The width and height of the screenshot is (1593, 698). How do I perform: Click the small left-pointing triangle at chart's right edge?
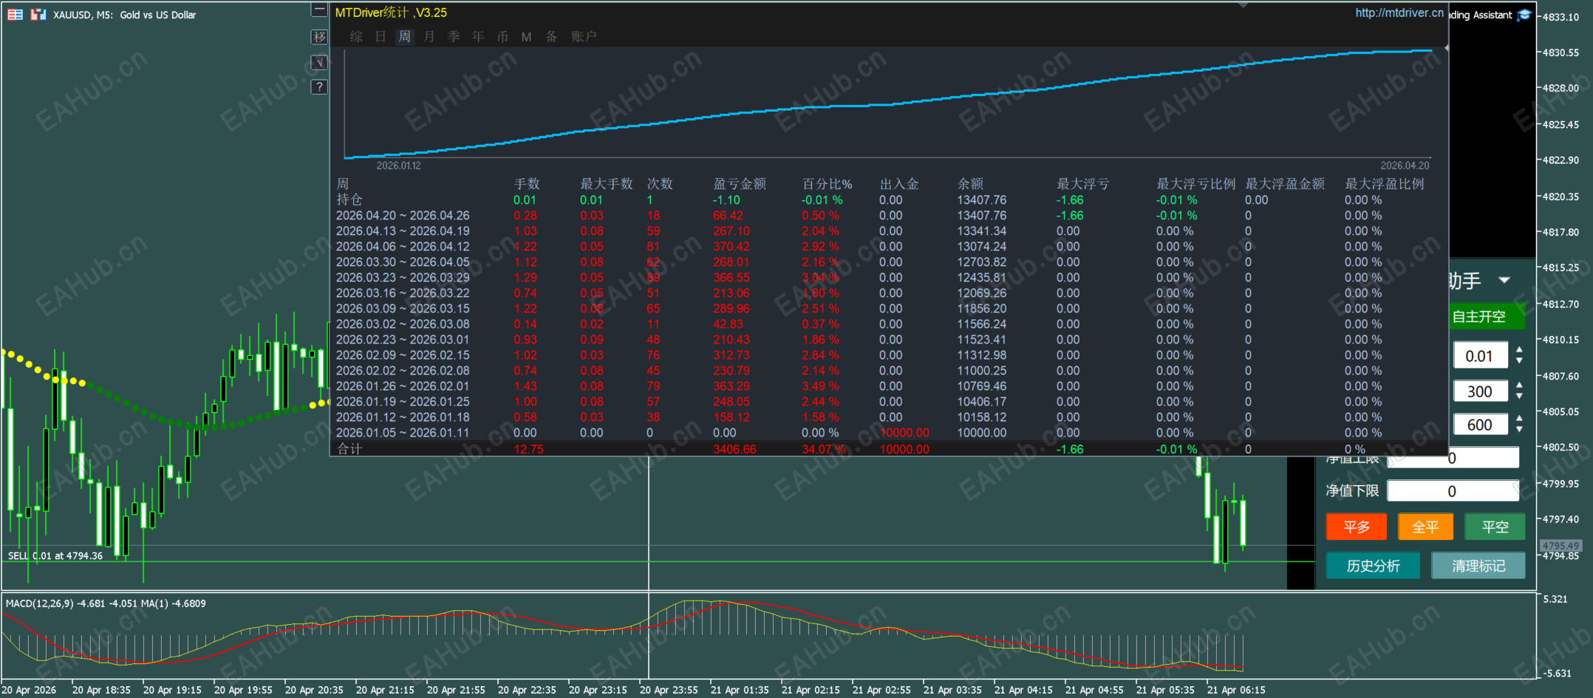1446,48
